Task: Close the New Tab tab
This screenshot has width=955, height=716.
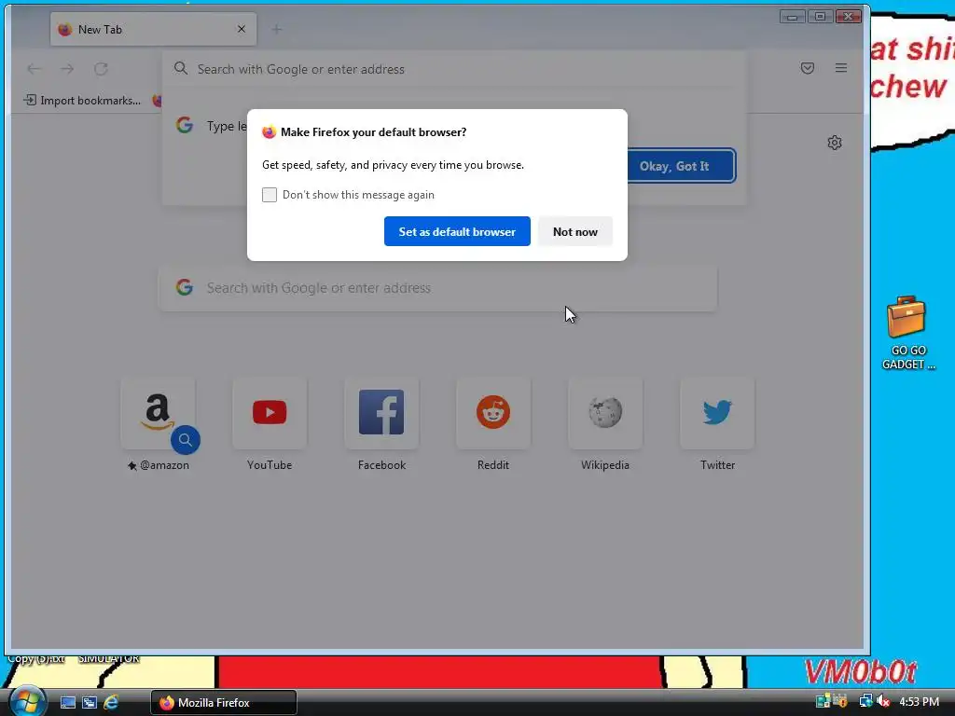Action: (x=242, y=29)
